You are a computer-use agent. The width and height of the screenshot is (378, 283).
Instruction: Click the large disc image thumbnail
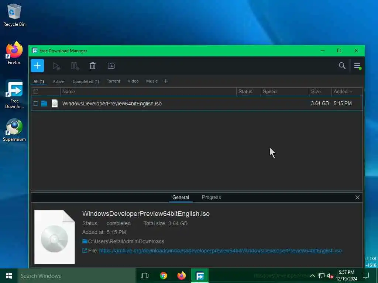(55, 237)
